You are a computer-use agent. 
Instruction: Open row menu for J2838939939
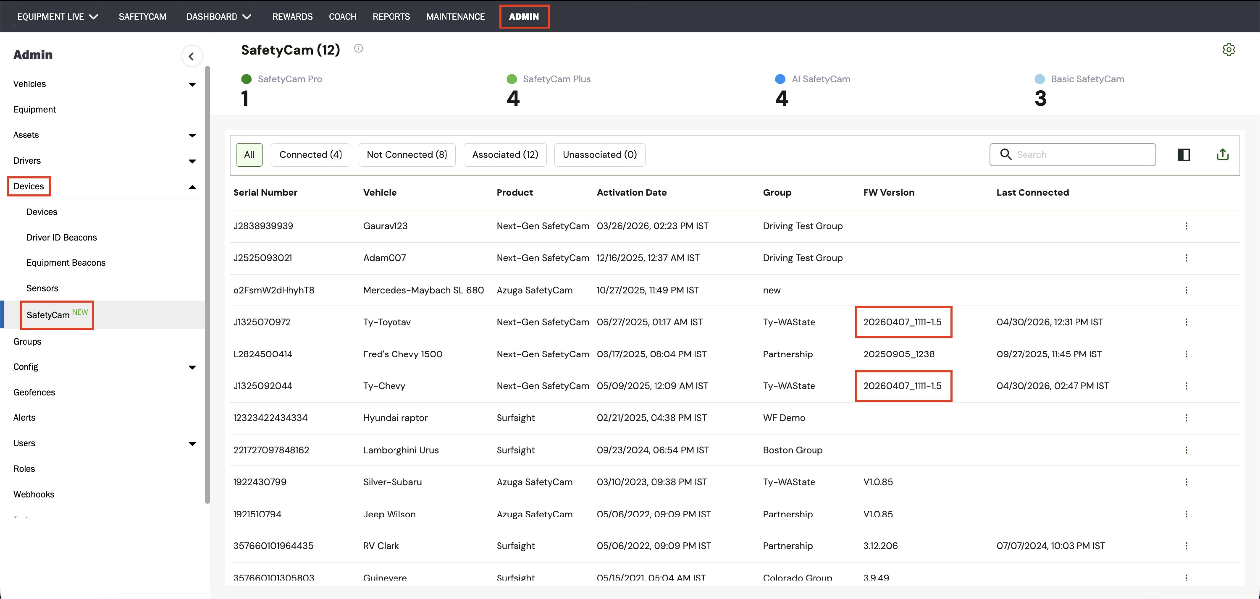1186,226
